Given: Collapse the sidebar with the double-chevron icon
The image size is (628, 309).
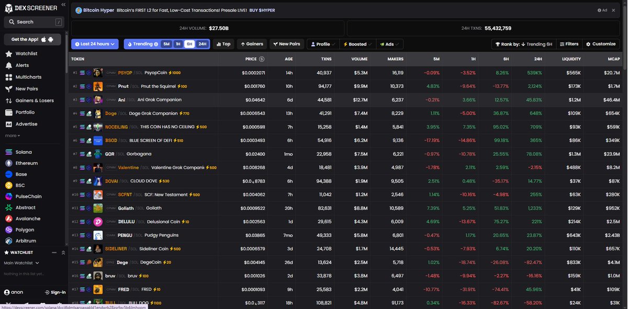Looking at the screenshot, I should [63, 4].
